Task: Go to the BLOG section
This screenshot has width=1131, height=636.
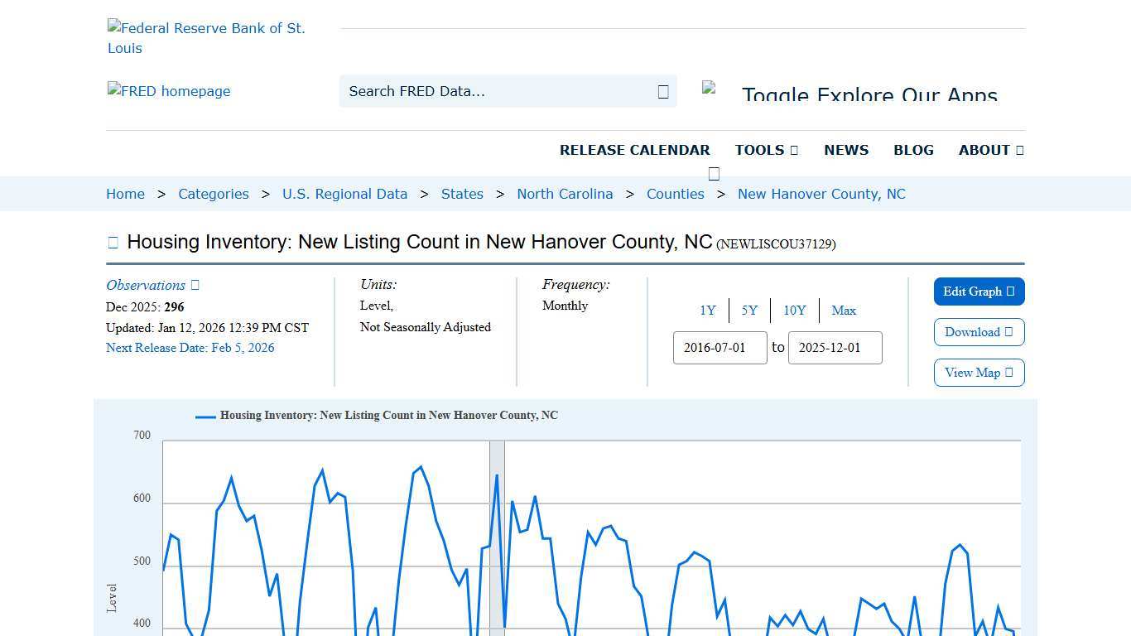Action: [x=913, y=150]
